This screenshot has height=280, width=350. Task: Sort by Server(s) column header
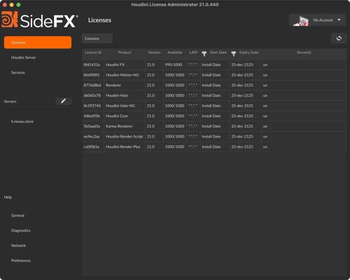304,52
